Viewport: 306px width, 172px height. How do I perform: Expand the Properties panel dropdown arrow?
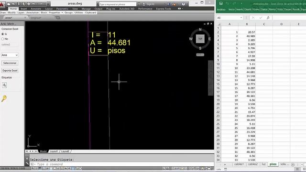tap(62, 12)
